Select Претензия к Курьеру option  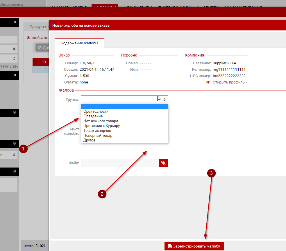coord(101,126)
